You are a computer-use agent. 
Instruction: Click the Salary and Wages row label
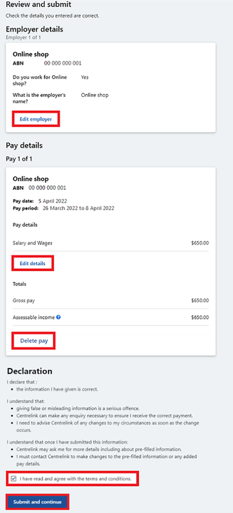[x=33, y=243]
